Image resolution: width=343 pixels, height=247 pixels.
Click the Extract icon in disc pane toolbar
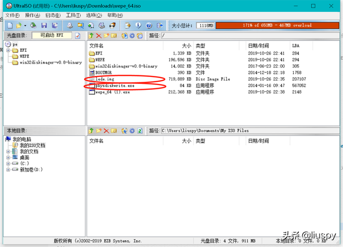124,36
